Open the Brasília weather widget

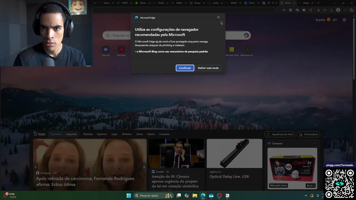pos(327,20)
